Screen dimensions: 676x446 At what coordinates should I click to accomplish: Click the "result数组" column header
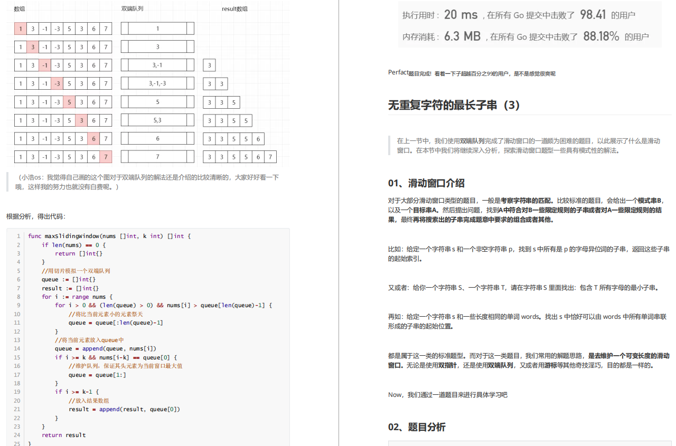235,9
